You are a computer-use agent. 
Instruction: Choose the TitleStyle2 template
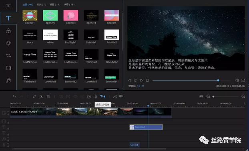pyautogui.click(x=112, y=55)
